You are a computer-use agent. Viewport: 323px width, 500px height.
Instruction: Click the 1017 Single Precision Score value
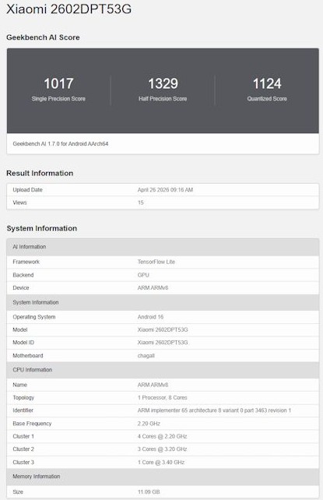58,83
